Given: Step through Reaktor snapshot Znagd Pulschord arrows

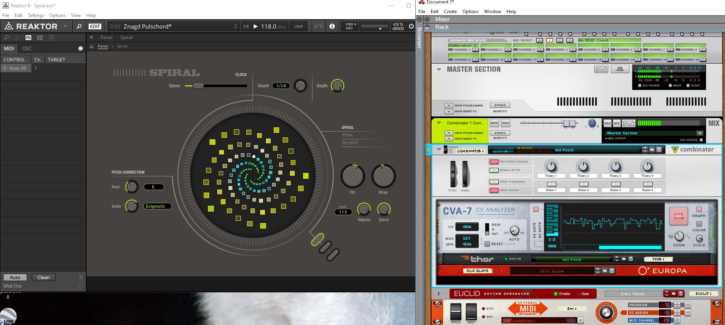Looking at the screenshot, I should 235,26.
